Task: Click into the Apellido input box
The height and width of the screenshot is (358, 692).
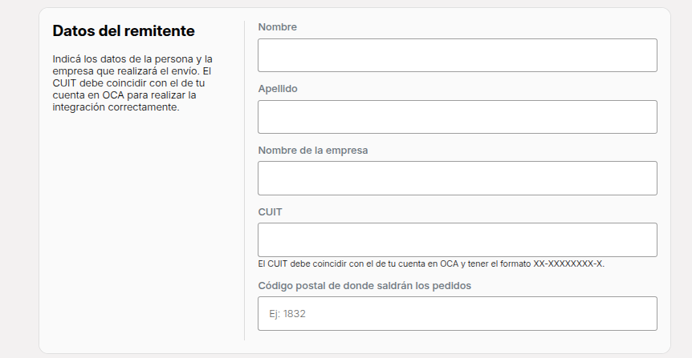Action: coord(458,117)
